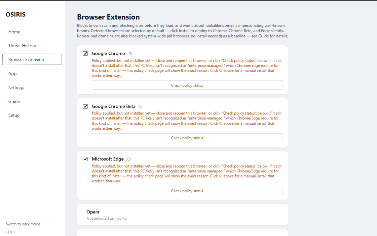Open the info icon next to Google Chrome Beta

pos(141,107)
